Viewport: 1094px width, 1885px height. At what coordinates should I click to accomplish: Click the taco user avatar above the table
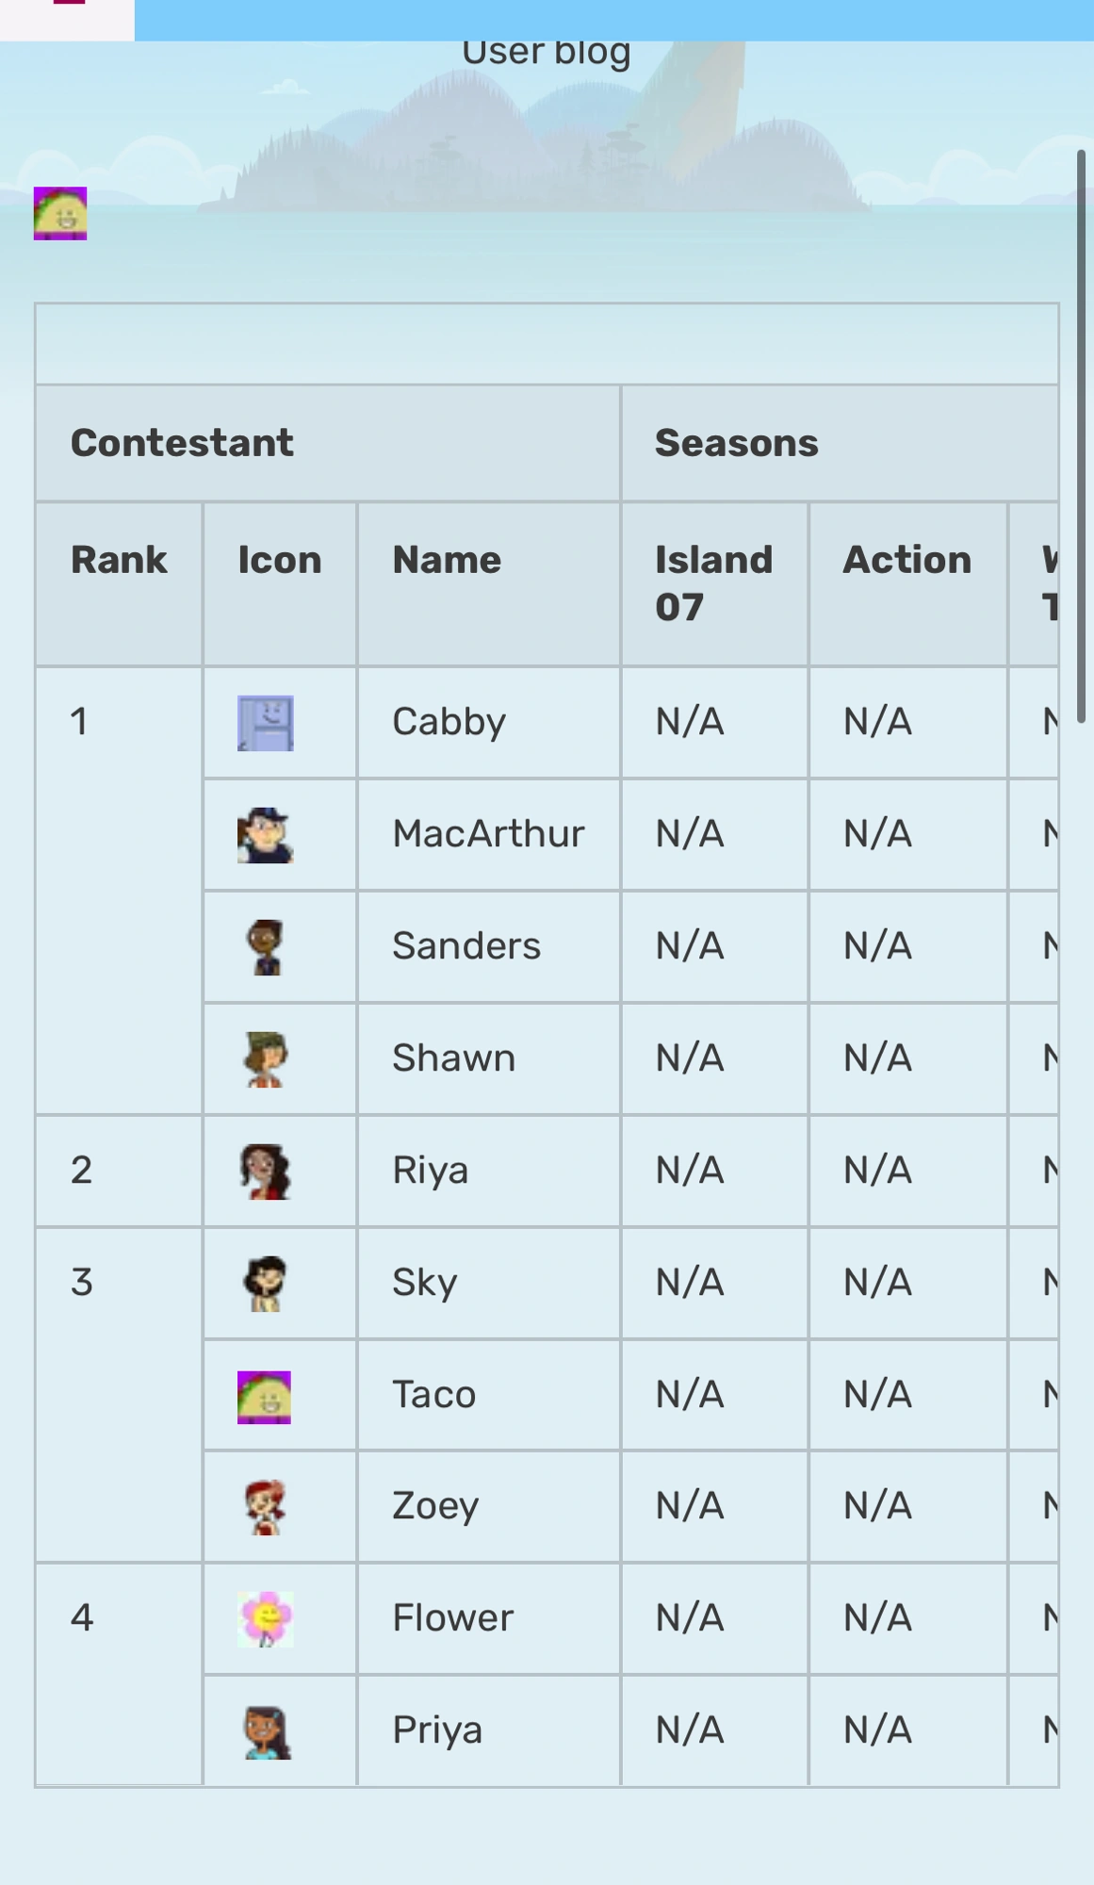point(60,213)
